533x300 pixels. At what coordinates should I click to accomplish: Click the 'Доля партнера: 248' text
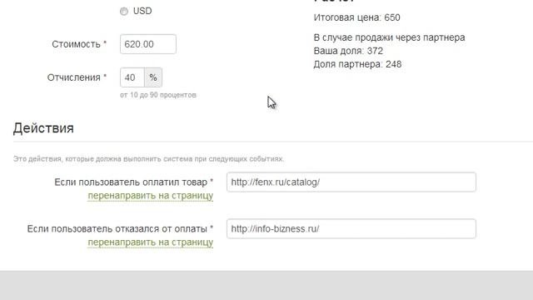pyautogui.click(x=357, y=64)
